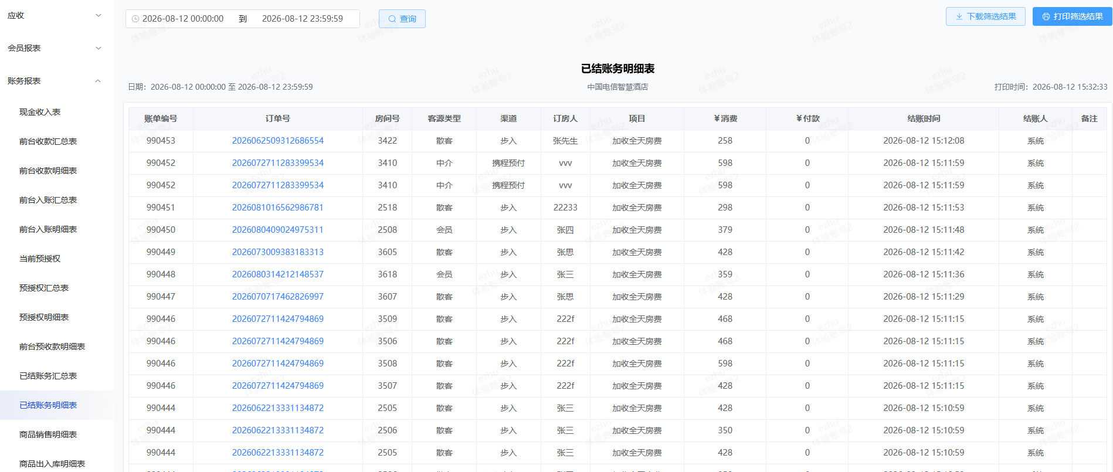Click the ¥消费 column header
The height and width of the screenshot is (472, 1113).
(725, 118)
